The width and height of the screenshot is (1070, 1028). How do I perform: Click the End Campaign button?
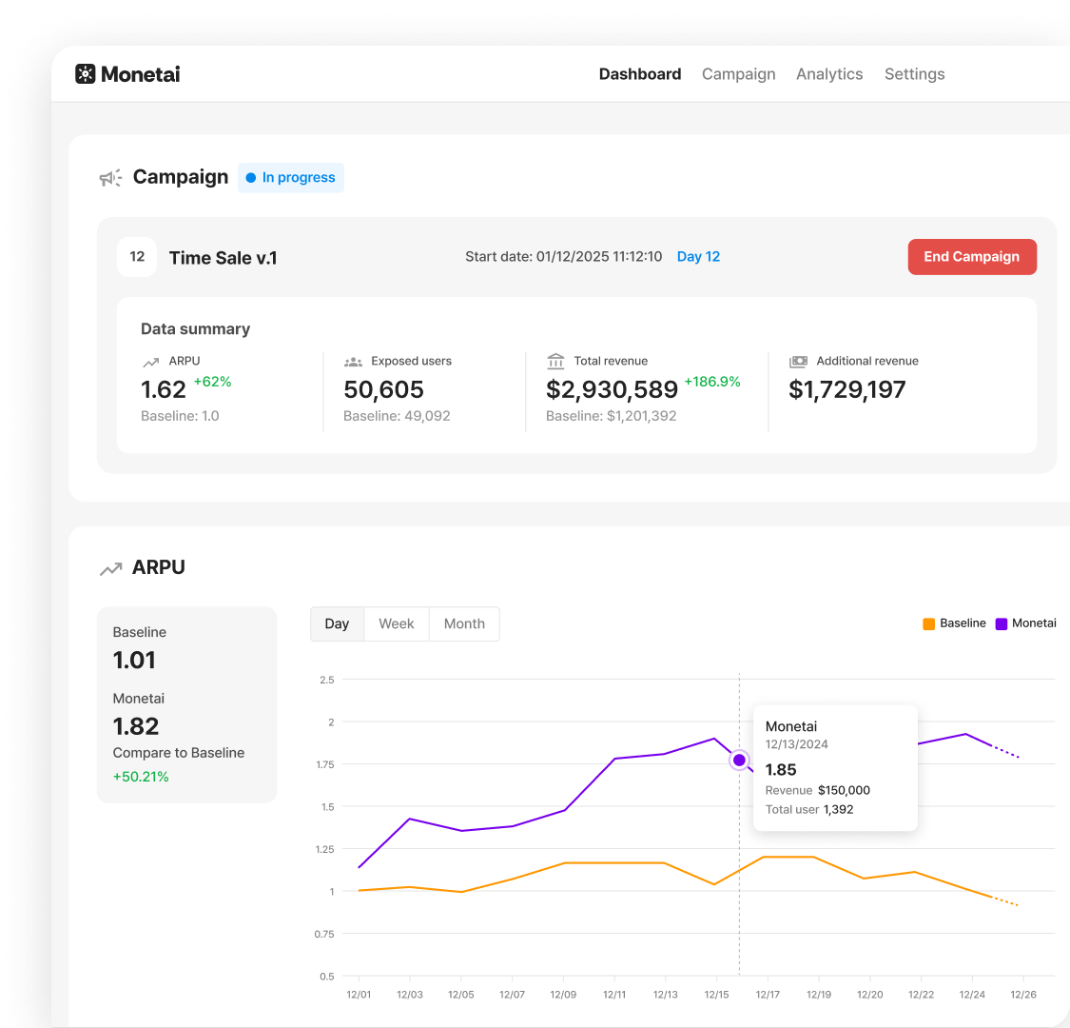coord(972,257)
